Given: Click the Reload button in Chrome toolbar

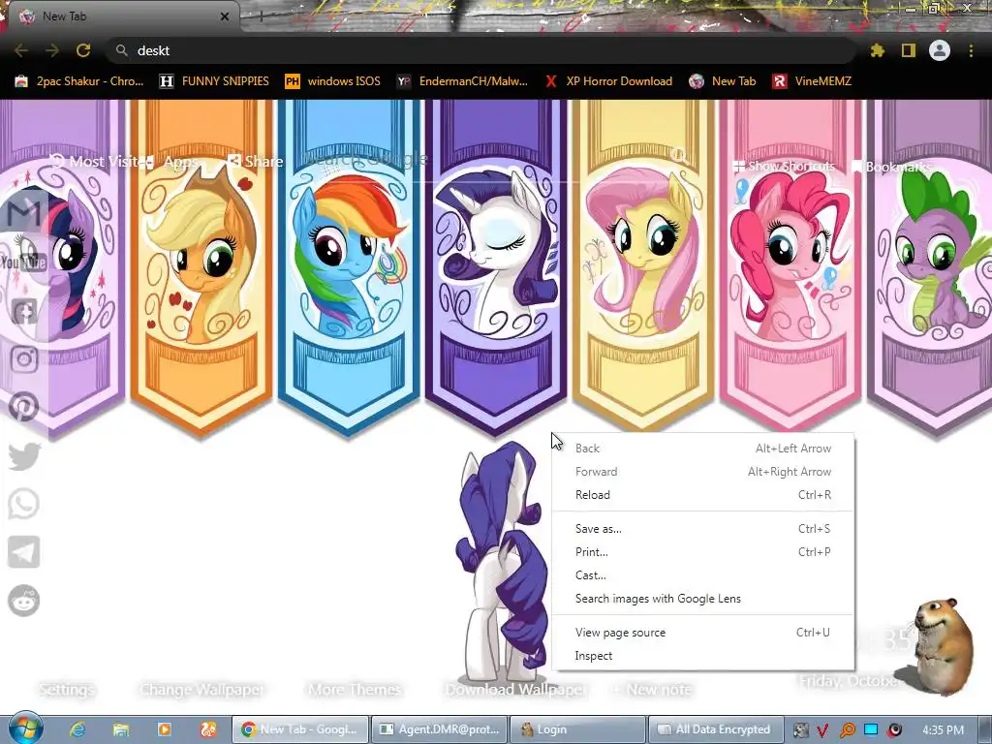Looking at the screenshot, I should click(x=83, y=50).
